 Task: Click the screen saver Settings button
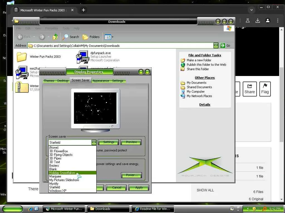(109, 142)
